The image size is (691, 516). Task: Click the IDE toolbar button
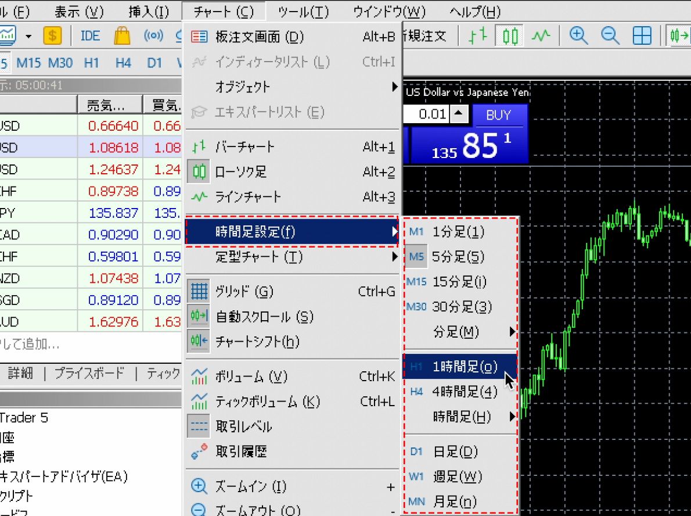[90, 36]
